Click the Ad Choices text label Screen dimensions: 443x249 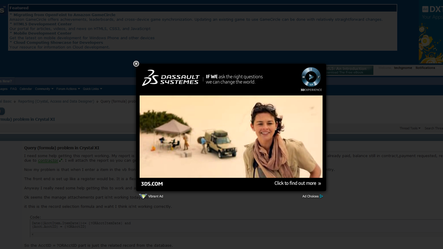coord(310,196)
